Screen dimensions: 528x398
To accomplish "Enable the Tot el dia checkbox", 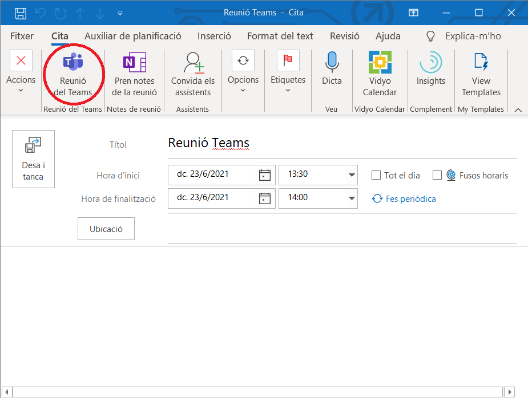I will 376,176.
